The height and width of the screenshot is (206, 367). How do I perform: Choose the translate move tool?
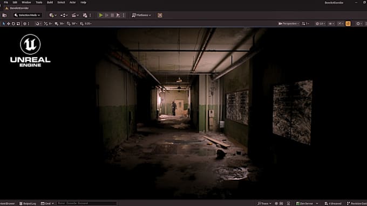pyautogui.click(x=9, y=24)
